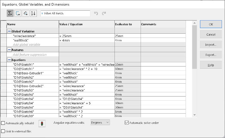Viewport: 225px width, 138px height.
Task: Enable Automatically rebuild checkbox
Action: click(3, 123)
